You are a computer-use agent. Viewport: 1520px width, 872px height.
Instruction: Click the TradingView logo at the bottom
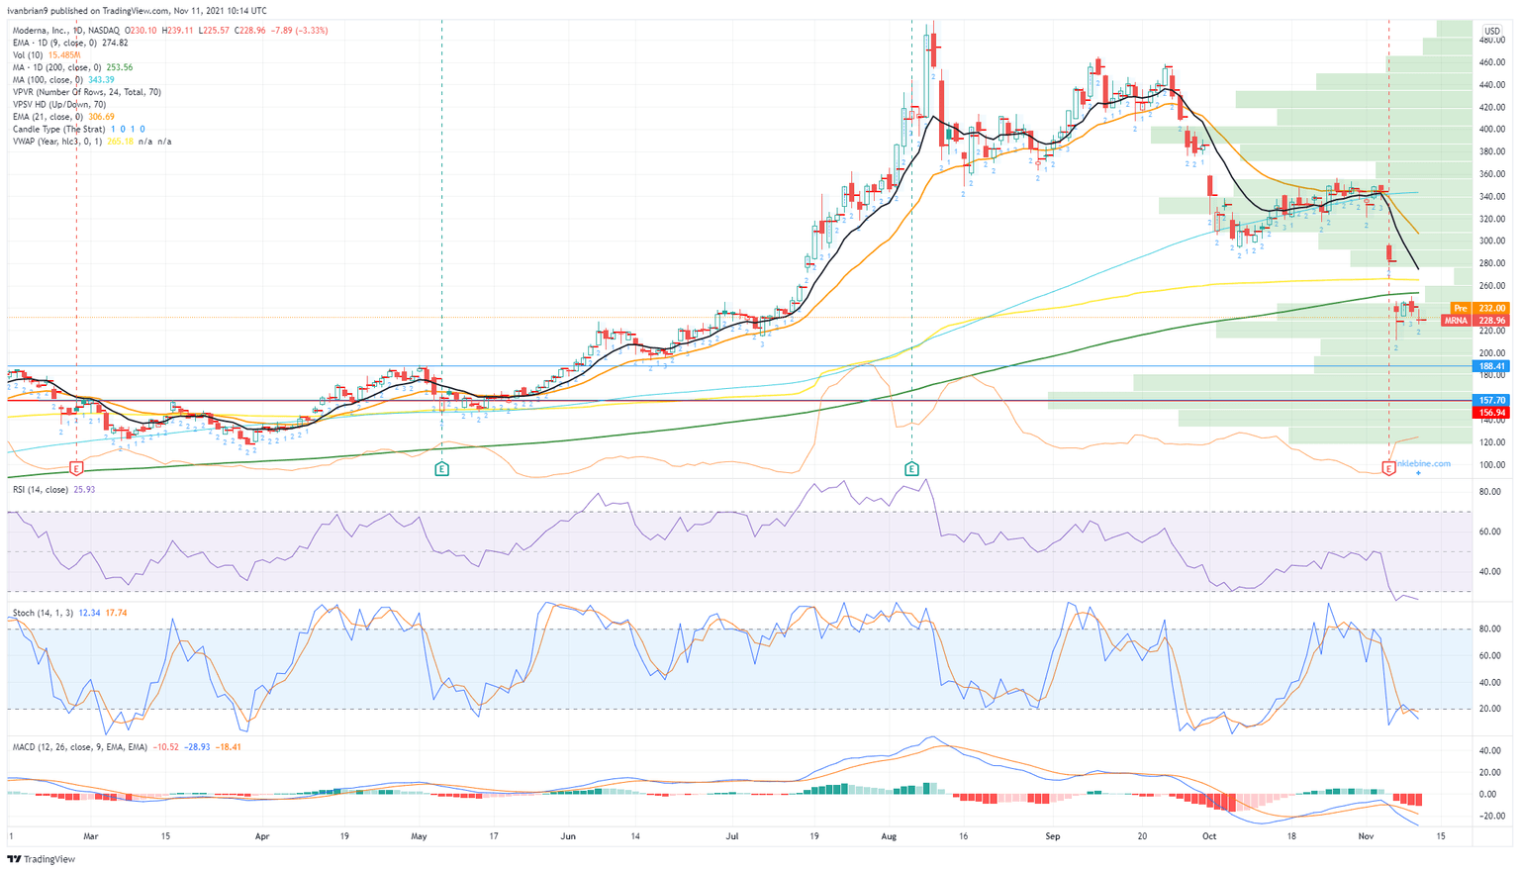pos(41,859)
